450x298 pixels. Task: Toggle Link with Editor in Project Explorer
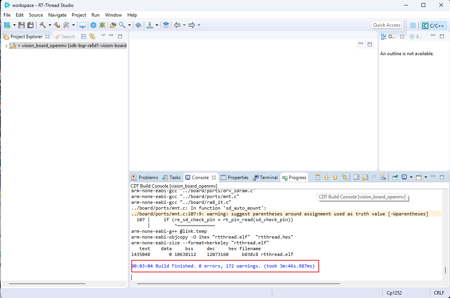tap(92, 36)
